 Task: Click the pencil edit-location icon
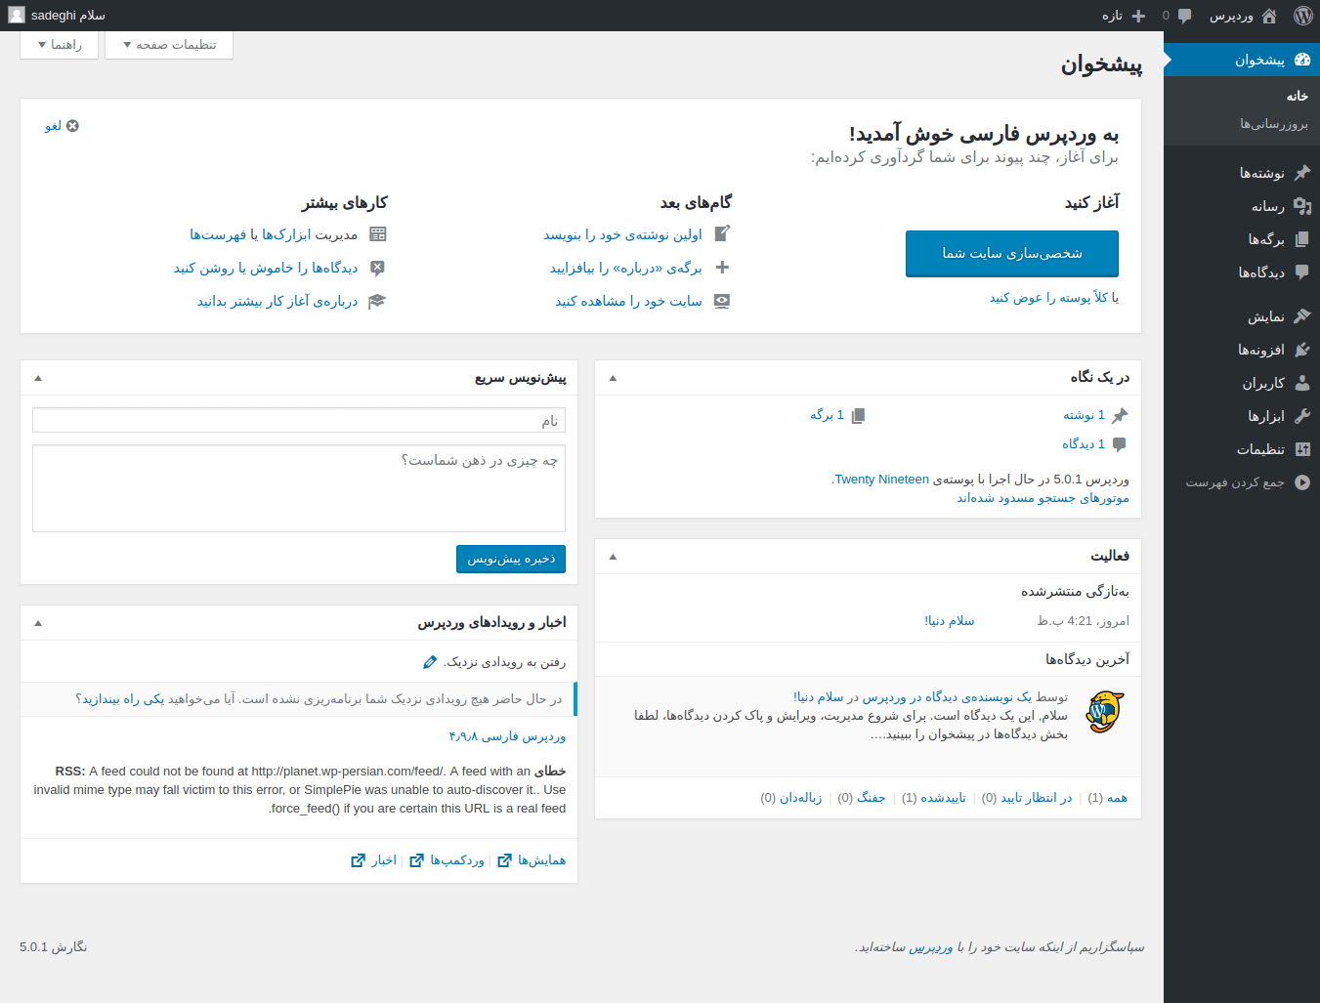coord(430,662)
